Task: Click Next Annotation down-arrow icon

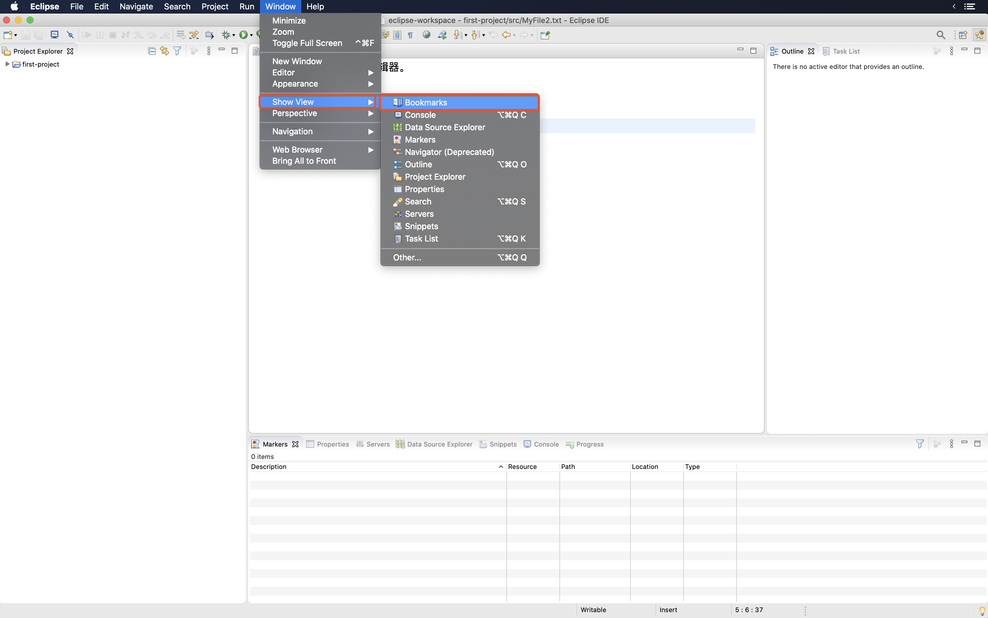Action: (x=457, y=35)
